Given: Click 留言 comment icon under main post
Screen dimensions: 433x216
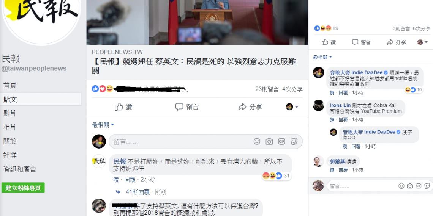Looking at the screenshot, I should (187, 107).
